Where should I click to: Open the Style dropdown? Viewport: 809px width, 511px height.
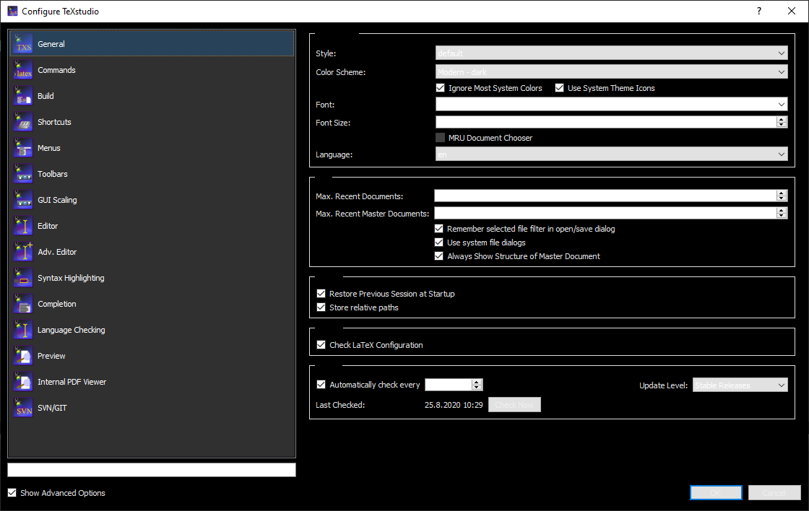coord(611,53)
